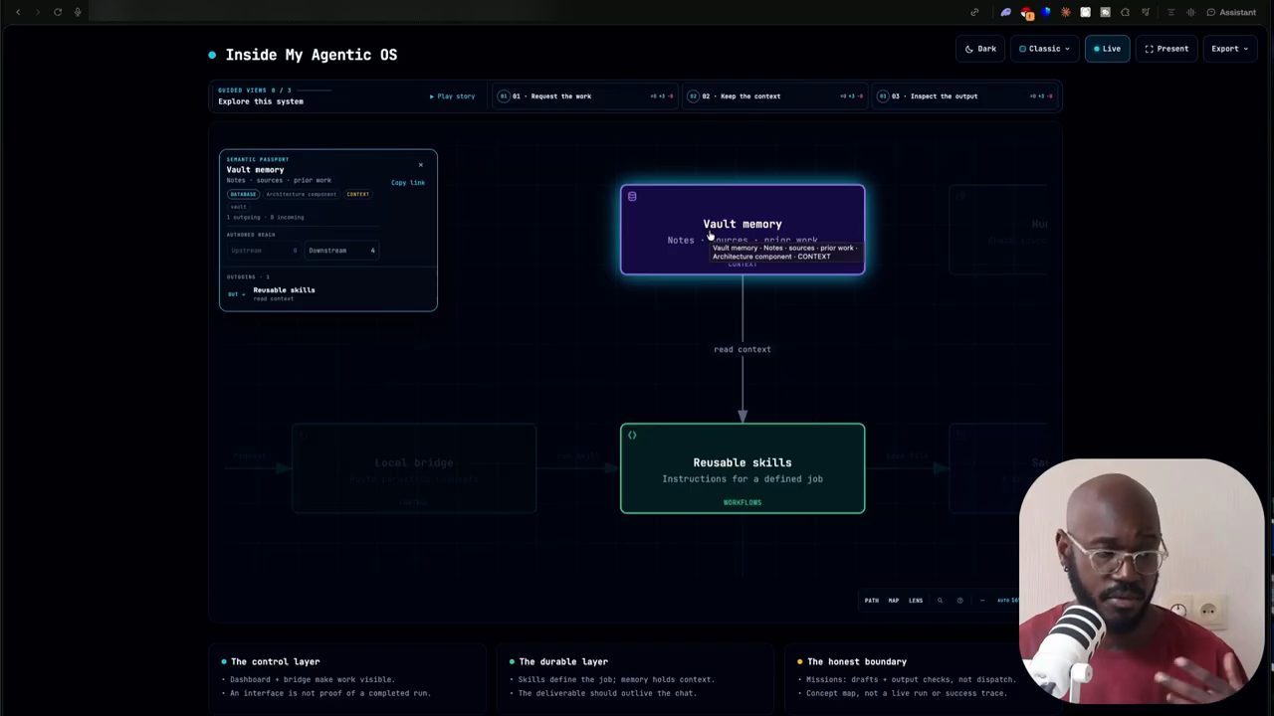Zoom out with the minus button
Image resolution: width=1274 pixels, height=716 pixels.
pos(982,601)
